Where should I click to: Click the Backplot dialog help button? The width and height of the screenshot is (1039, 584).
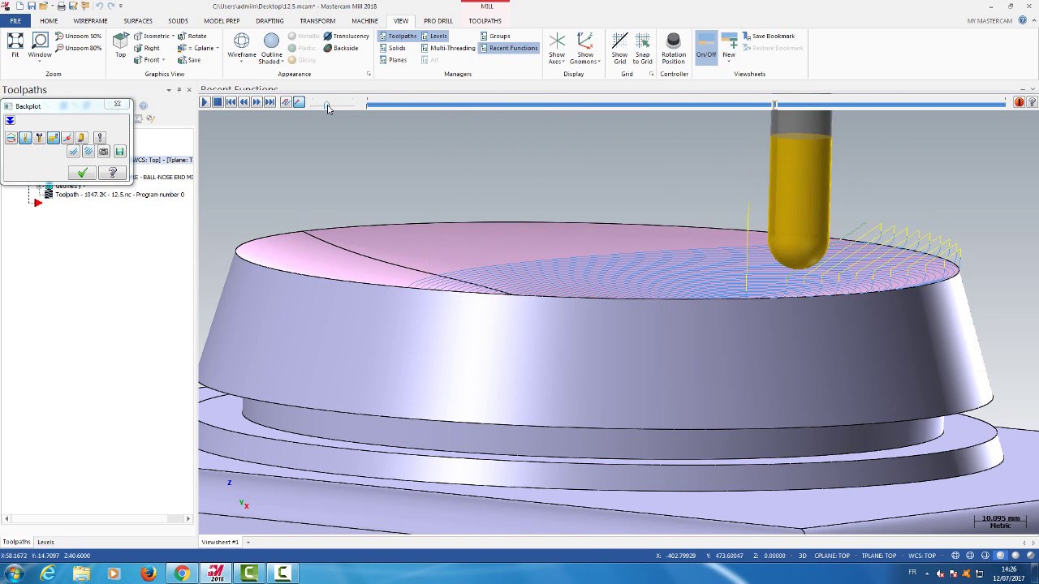tap(112, 173)
